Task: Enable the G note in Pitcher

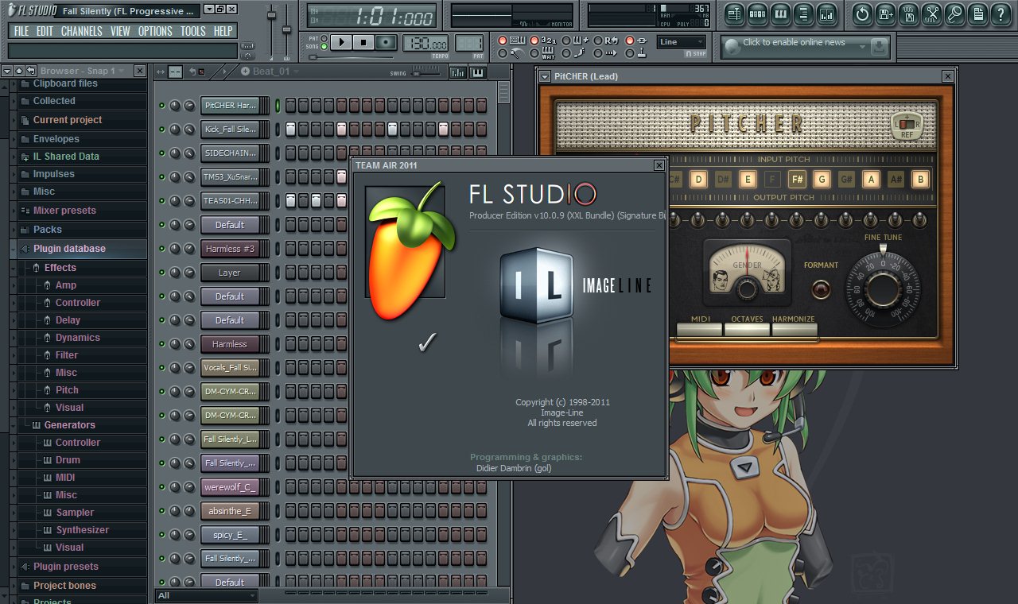Action: (822, 179)
